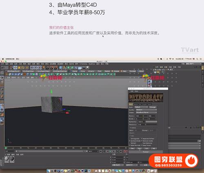
Task: Toggle the X axis lock
Action: point(32,68)
